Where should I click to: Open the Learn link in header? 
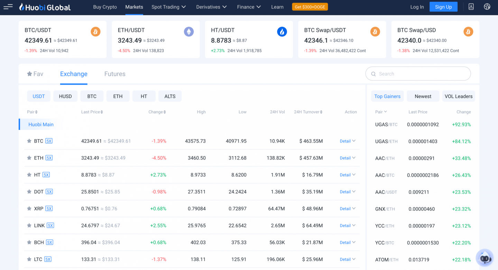(x=277, y=7)
